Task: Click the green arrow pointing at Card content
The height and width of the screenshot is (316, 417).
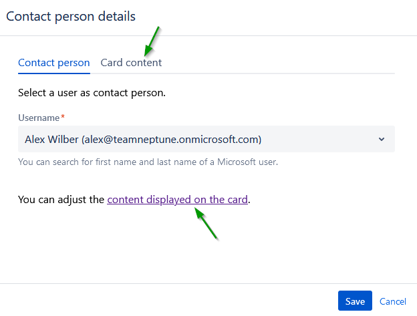Action: (x=152, y=41)
